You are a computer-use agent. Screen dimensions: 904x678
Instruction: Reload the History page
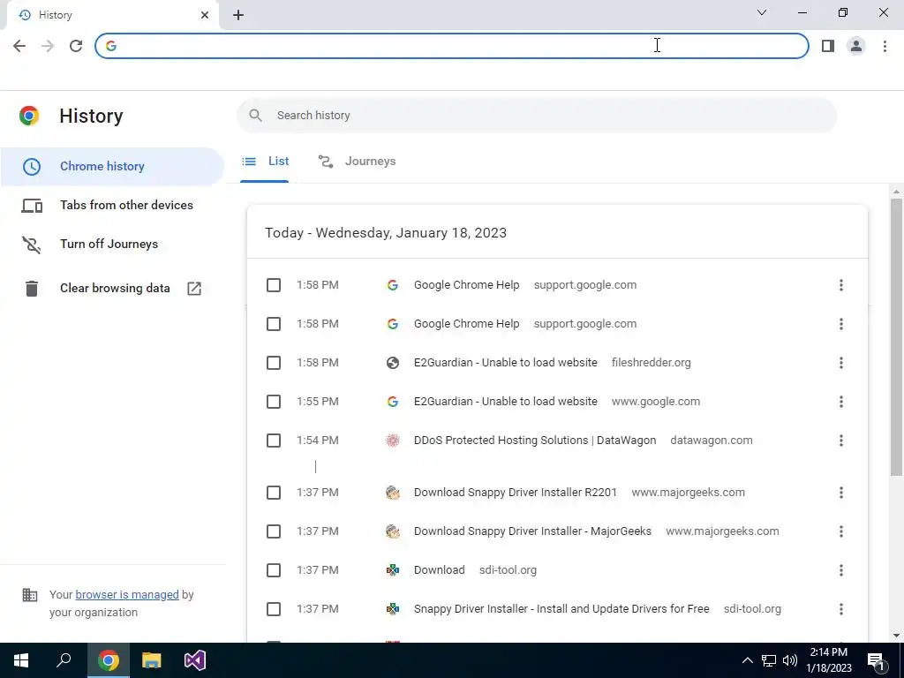(76, 46)
